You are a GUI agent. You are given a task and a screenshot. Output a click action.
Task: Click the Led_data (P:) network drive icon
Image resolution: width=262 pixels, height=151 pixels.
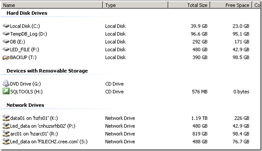pos(6,126)
